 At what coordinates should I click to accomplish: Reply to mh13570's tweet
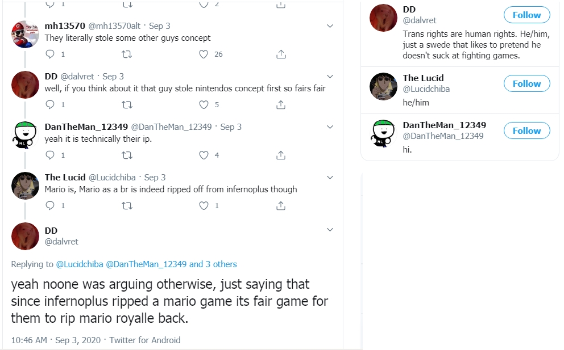(x=50, y=54)
